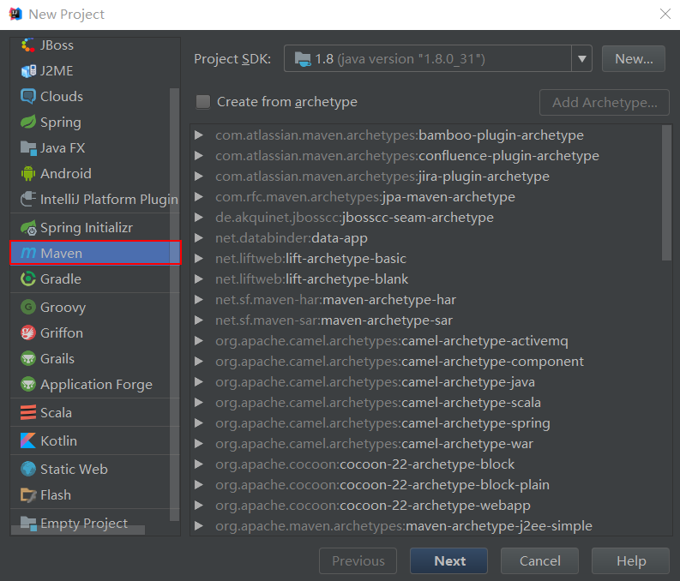Select the Static Web globe icon
Screen dimensions: 680x581
click(x=28, y=469)
